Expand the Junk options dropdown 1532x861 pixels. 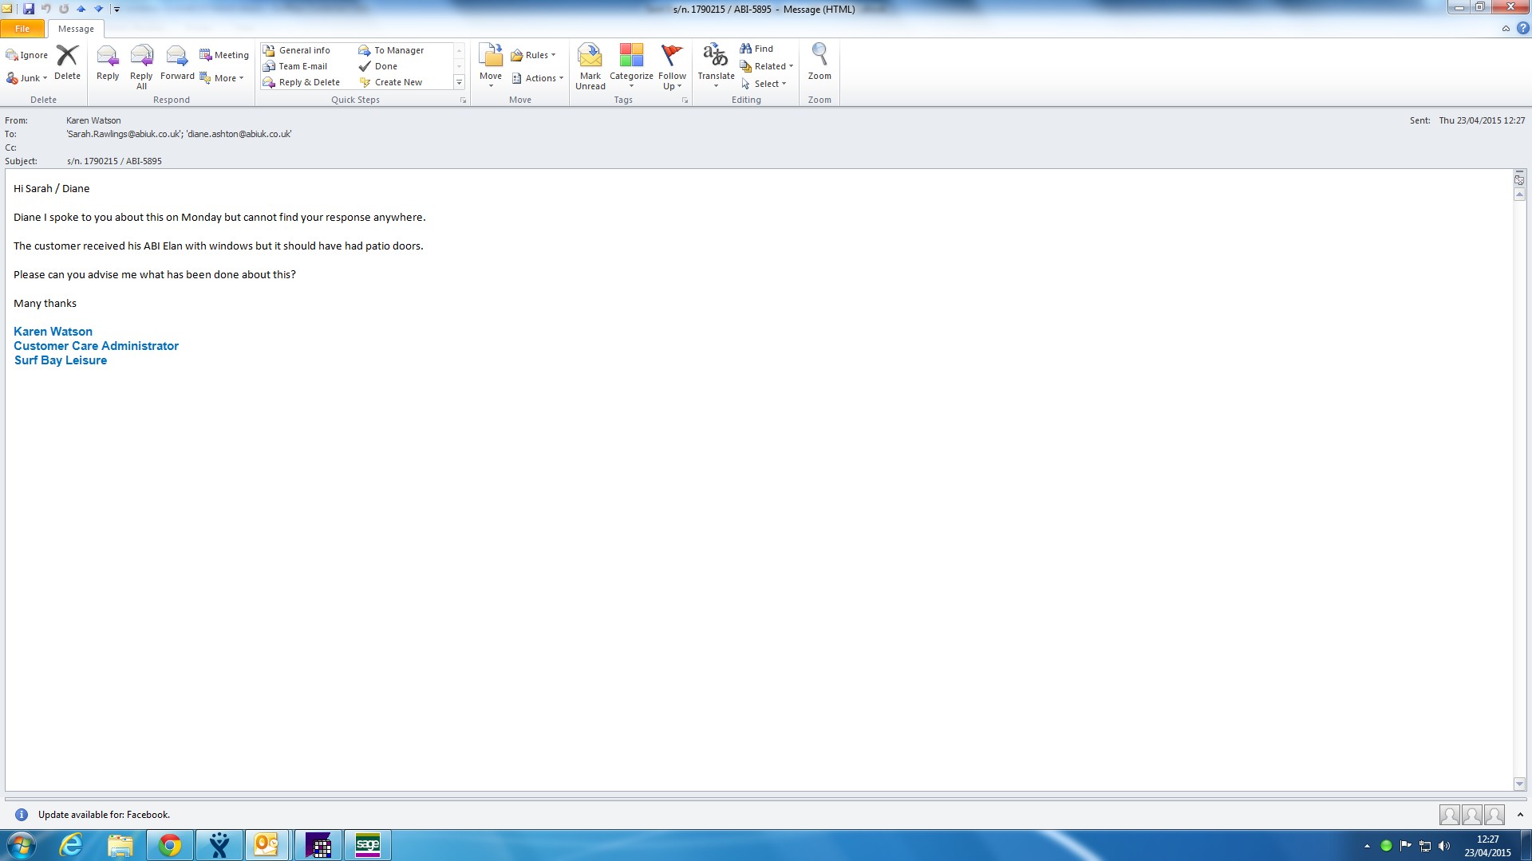coord(45,78)
